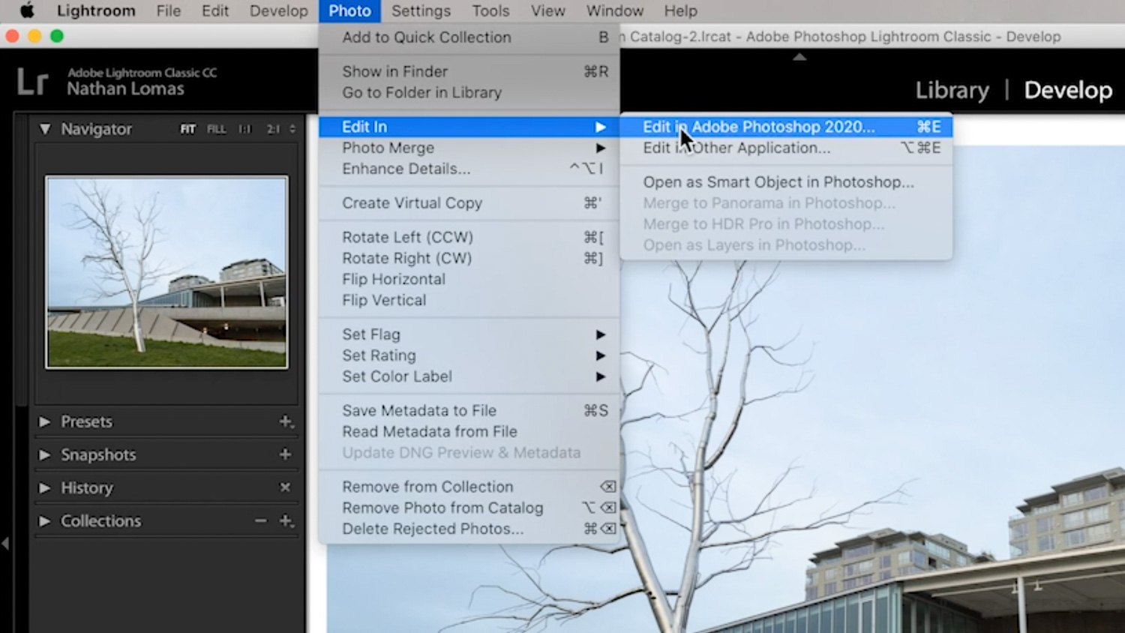Image resolution: width=1125 pixels, height=633 pixels.
Task: Switch to the Library module
Action: [951, 89]
